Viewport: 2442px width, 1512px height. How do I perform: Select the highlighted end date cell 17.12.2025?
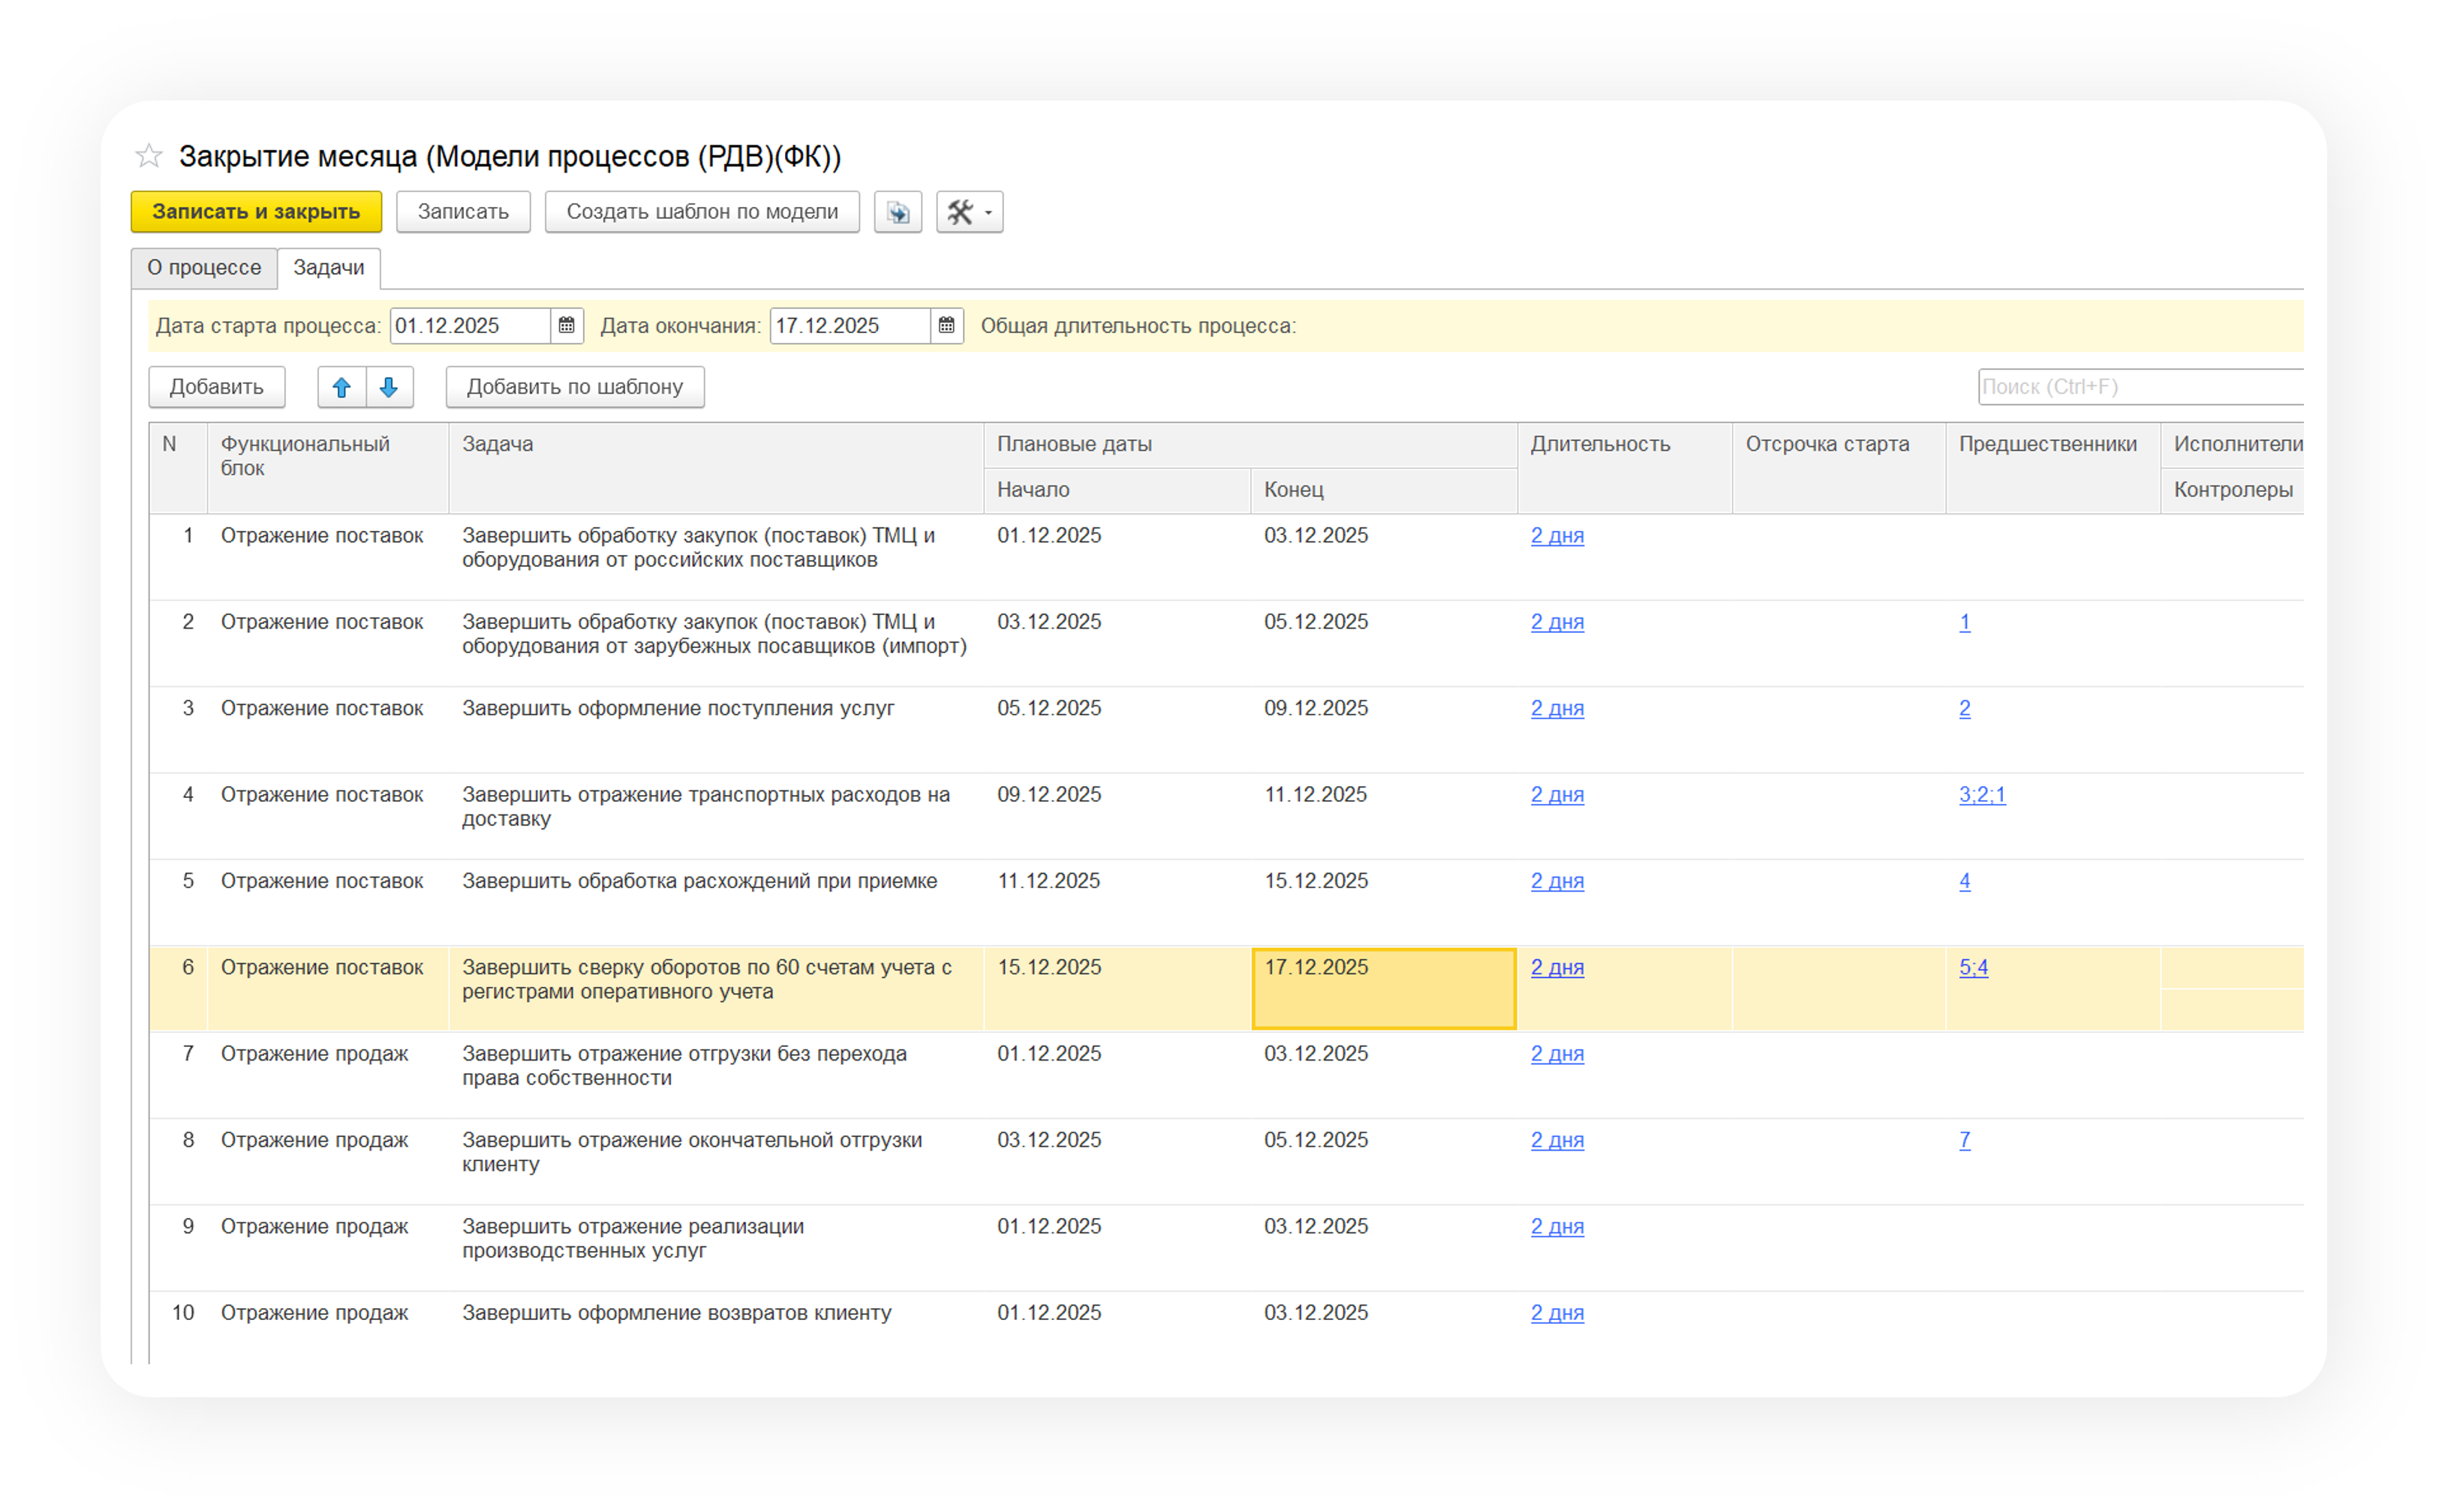pos(1382,988)
